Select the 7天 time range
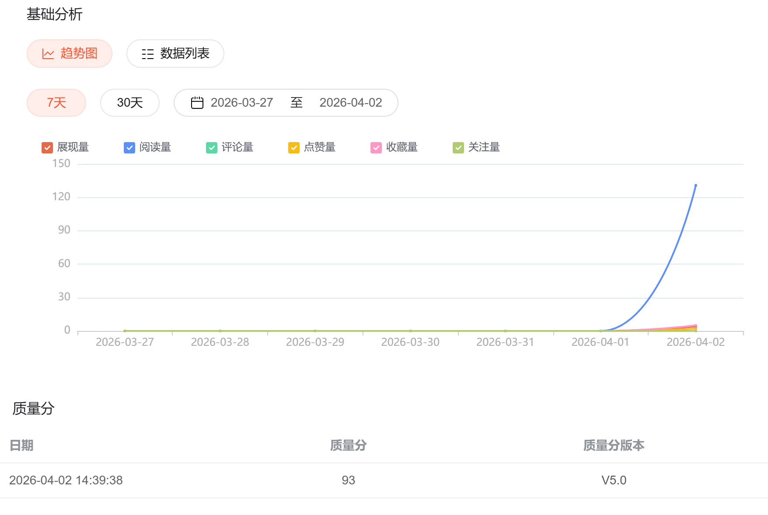Screen dimensions: 768x515 tap(56, 103)
